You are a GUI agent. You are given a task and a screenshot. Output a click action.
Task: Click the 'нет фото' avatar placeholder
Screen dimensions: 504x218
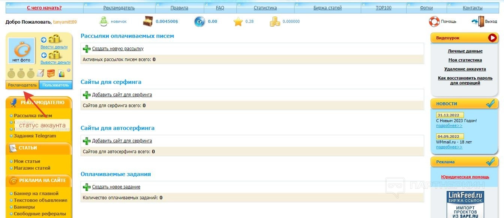(x=21, y=50)
